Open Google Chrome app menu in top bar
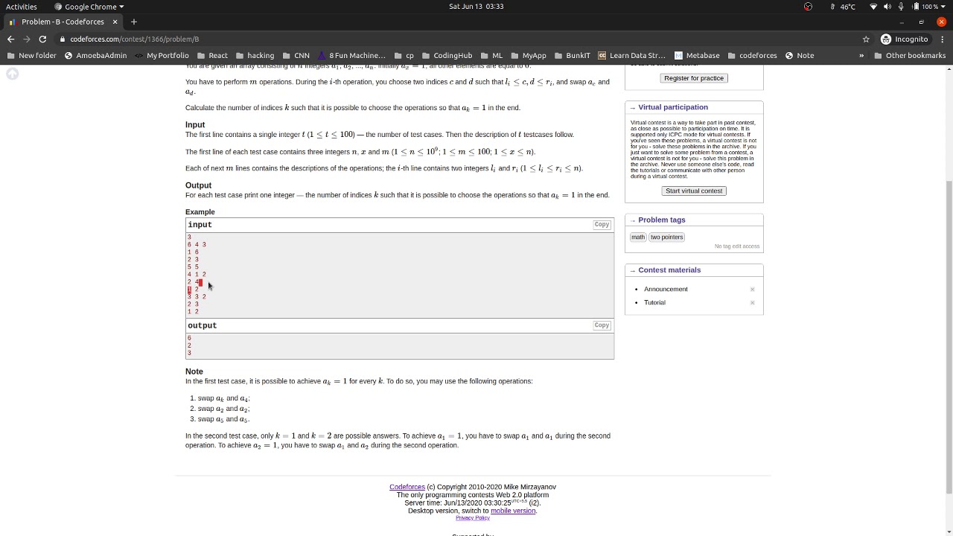 click(89, 7)
